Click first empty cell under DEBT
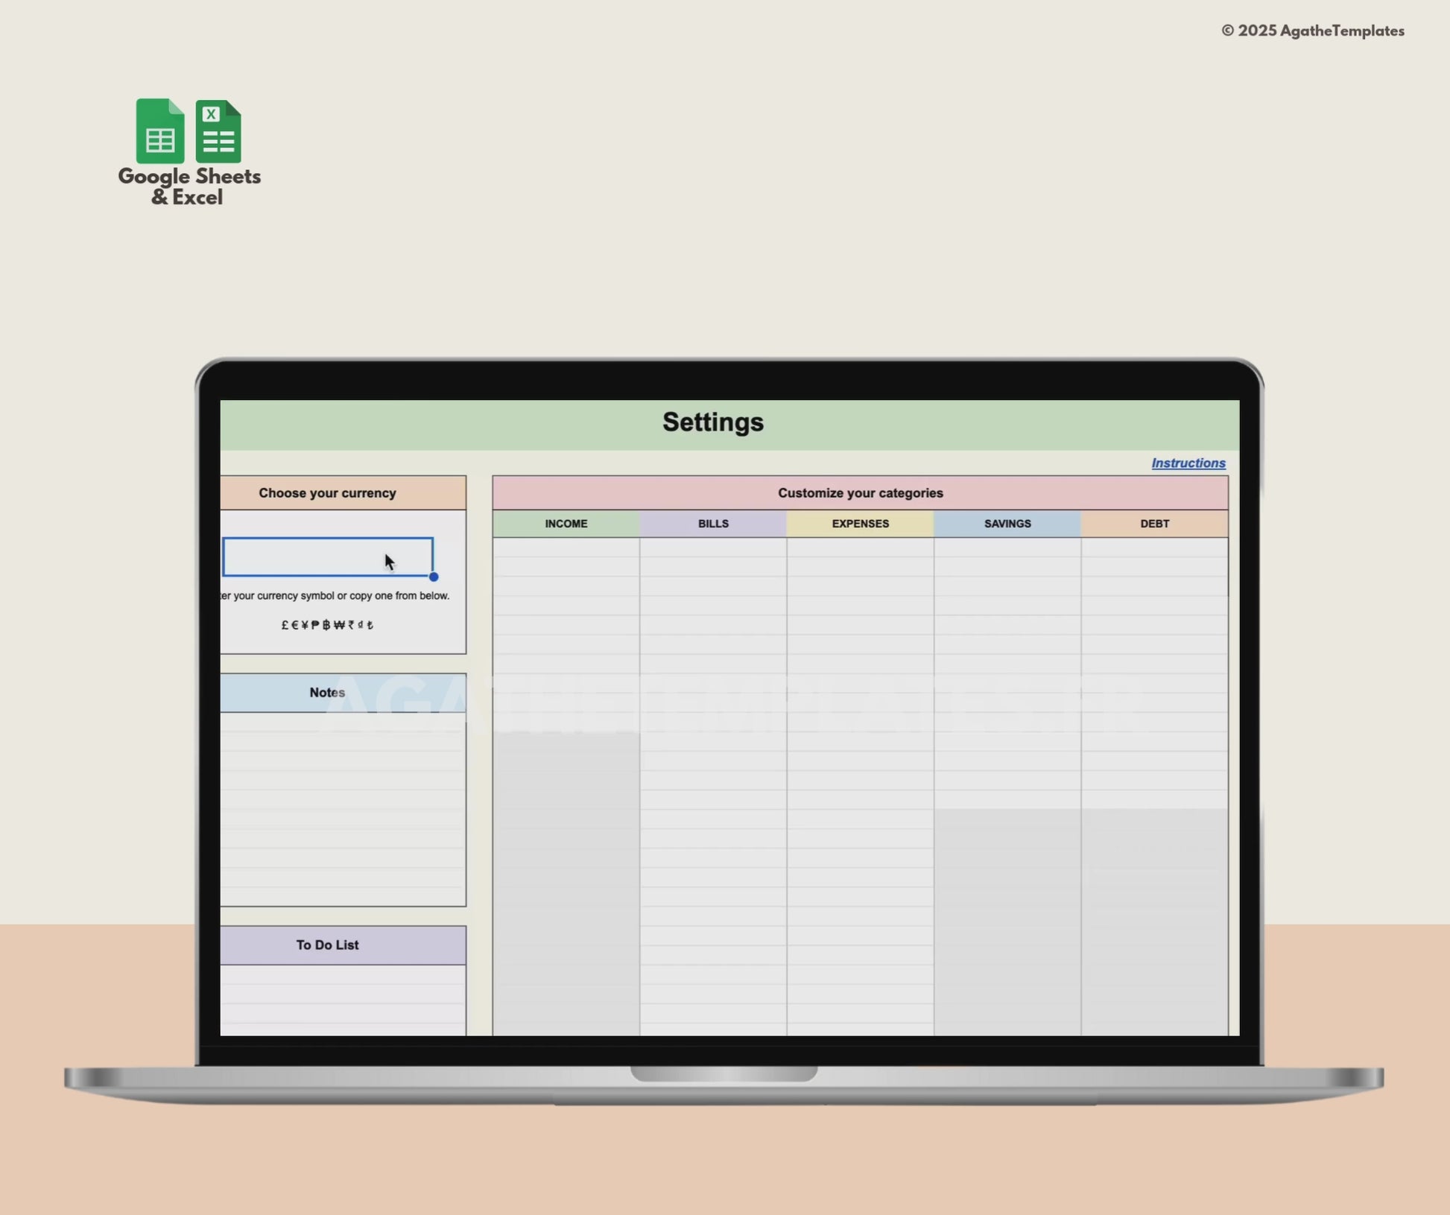 pyautogui.click(x=1154, y=548)
